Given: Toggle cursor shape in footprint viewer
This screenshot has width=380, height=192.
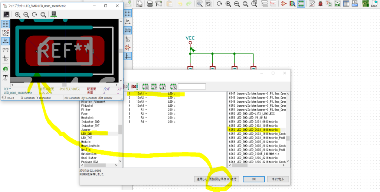Looking at the screenshot, I should tap(6, 59).
